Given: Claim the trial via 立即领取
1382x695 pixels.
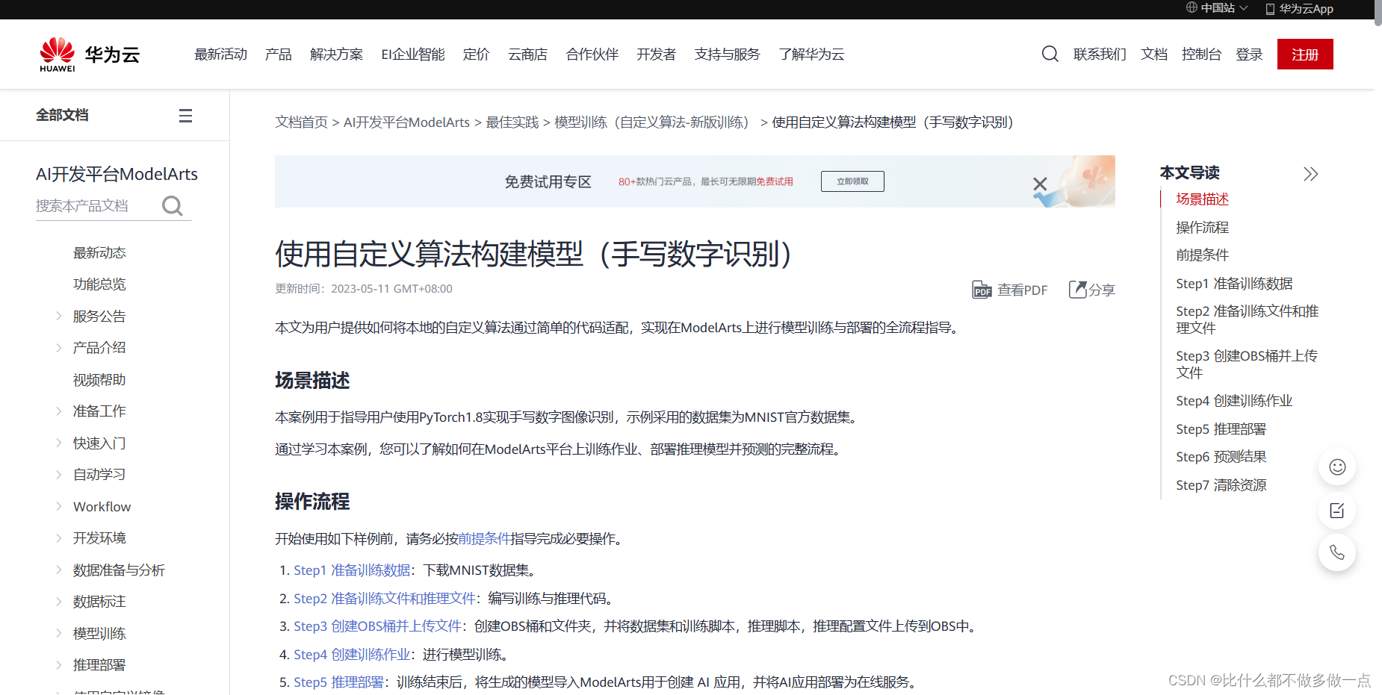Looking at the screenshot, I should tap(852, 181).
